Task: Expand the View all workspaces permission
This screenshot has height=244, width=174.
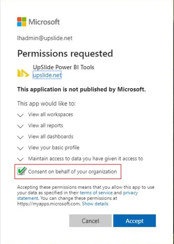Action: tap(20, 115)
